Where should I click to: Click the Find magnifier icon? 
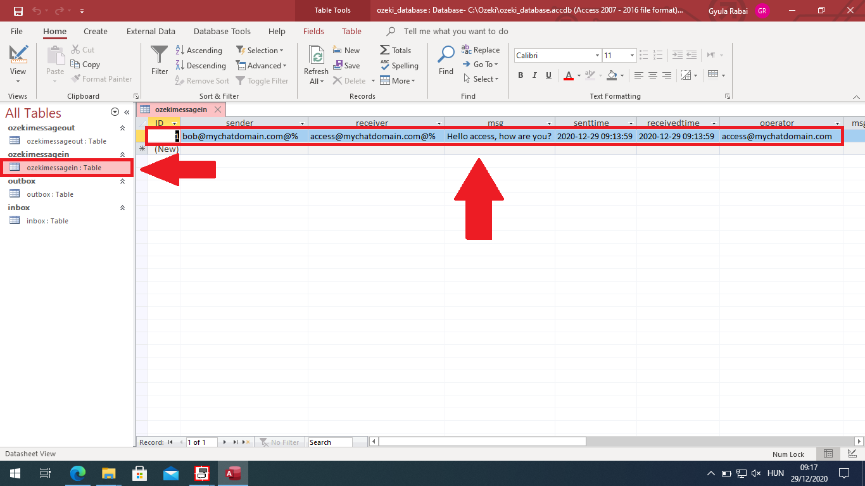point(446,56)
